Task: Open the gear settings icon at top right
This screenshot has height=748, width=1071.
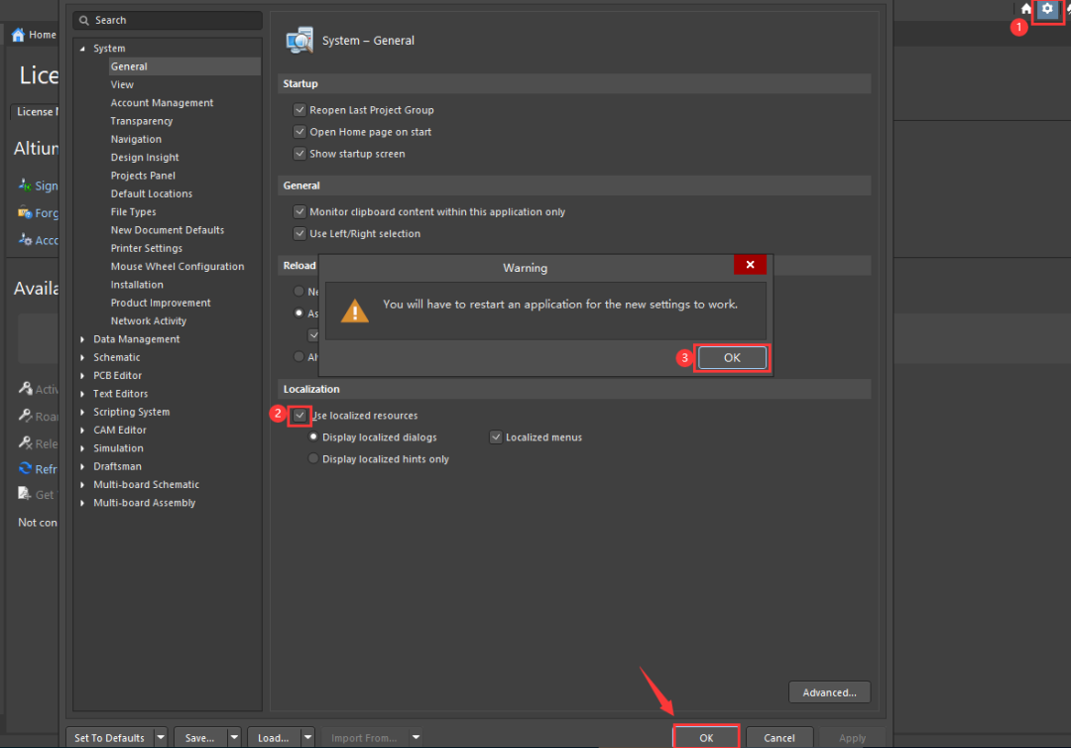Action: (x=1047, y=9)
